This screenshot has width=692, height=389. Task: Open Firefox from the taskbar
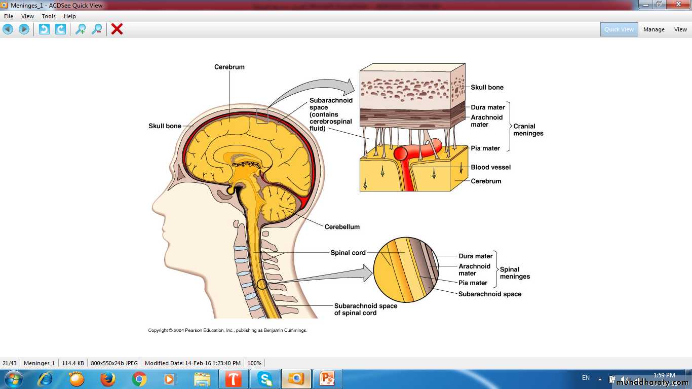click(x=108, y=379)
